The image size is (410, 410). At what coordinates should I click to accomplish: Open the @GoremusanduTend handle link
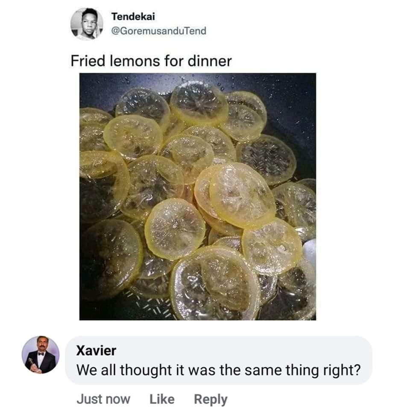coord(158,31)
